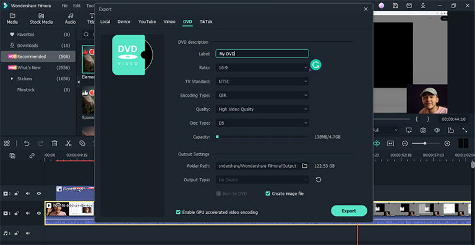Open the Ratio 16:9 dropdown
475x245 pixels.
click(262, 68)
